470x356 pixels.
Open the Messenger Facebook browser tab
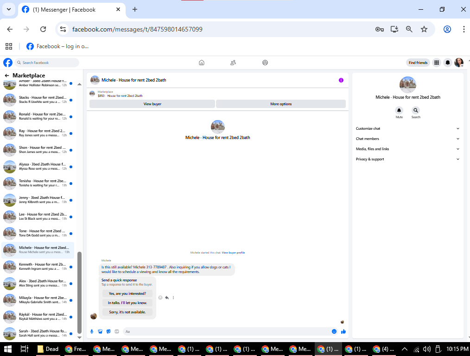click(71, 10)
